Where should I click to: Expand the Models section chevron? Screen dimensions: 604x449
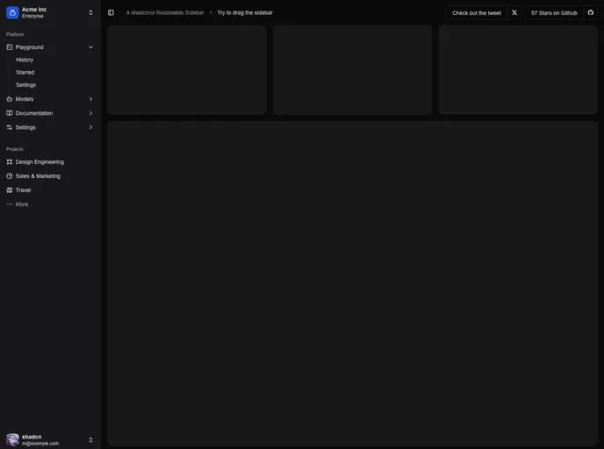click(90, 99)
